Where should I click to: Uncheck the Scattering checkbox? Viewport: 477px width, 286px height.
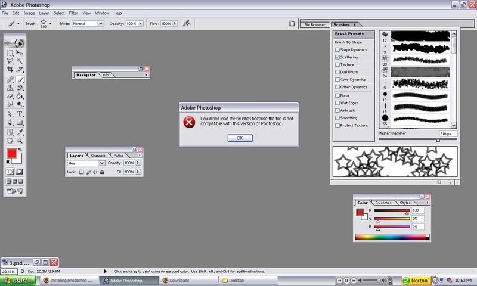point(337,57)
